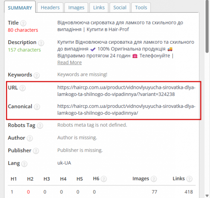210x198 pixels.
Task: Open the Images tab
Action: coord(76,7)
